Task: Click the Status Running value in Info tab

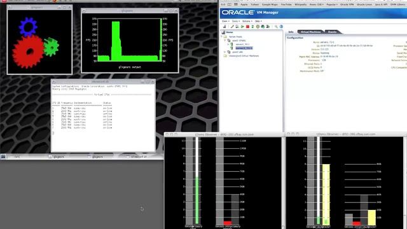Action: 325,53
